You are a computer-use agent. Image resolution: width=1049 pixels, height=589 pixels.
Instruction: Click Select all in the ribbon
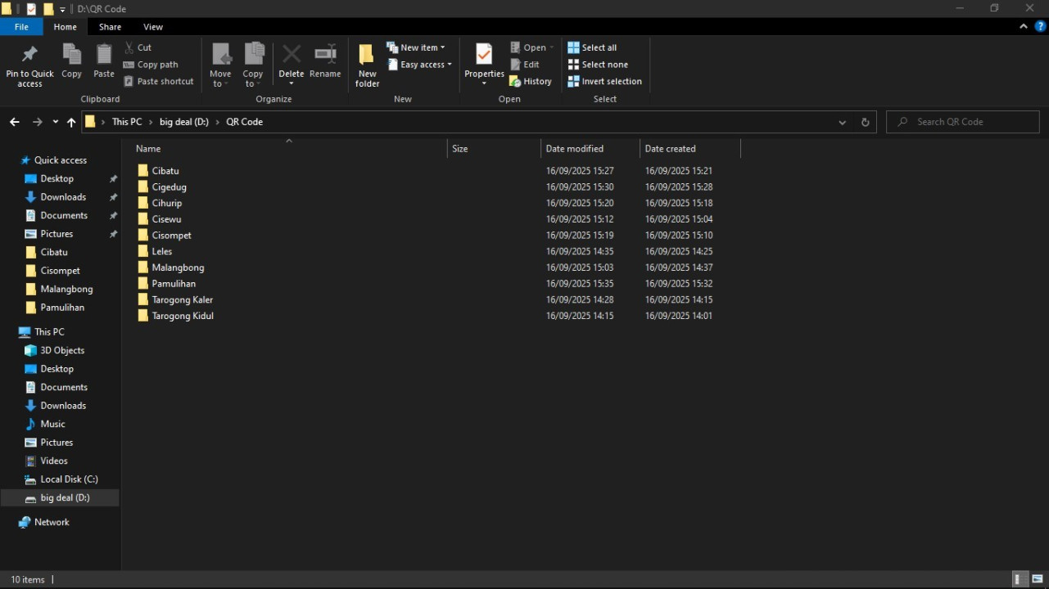click(592, 47)
